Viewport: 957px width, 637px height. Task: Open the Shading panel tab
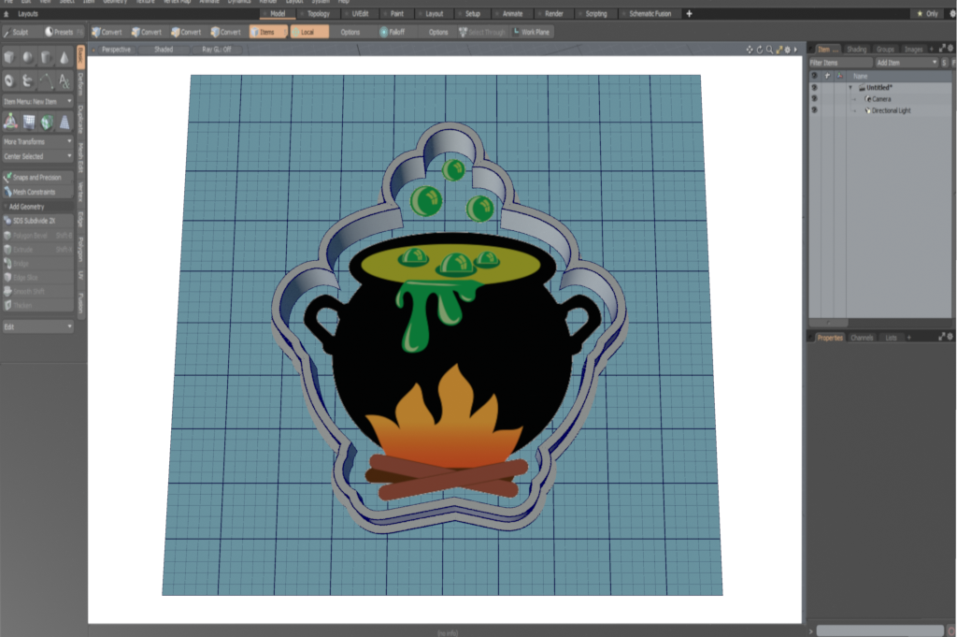tap(856, 49)
